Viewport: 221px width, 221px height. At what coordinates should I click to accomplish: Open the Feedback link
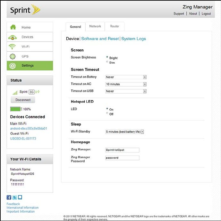tap(13, 204)
